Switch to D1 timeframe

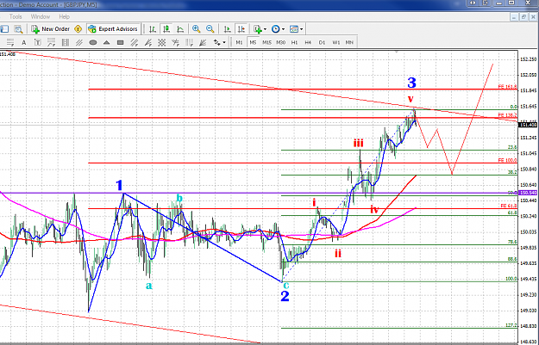[322, 42]
